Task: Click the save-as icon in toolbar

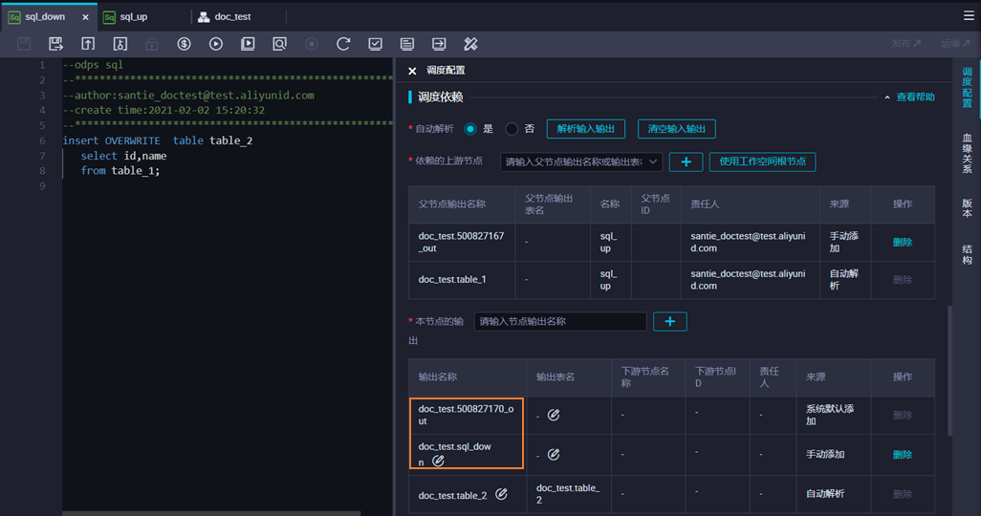Action: click(55, 44)
